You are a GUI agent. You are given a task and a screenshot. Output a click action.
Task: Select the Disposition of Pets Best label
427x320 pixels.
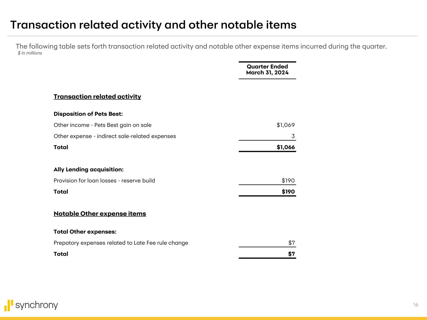pyautogui.click(x=88, y=114)
